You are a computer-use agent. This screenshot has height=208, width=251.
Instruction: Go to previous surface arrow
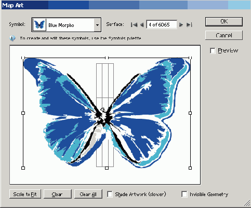point(142,25)
